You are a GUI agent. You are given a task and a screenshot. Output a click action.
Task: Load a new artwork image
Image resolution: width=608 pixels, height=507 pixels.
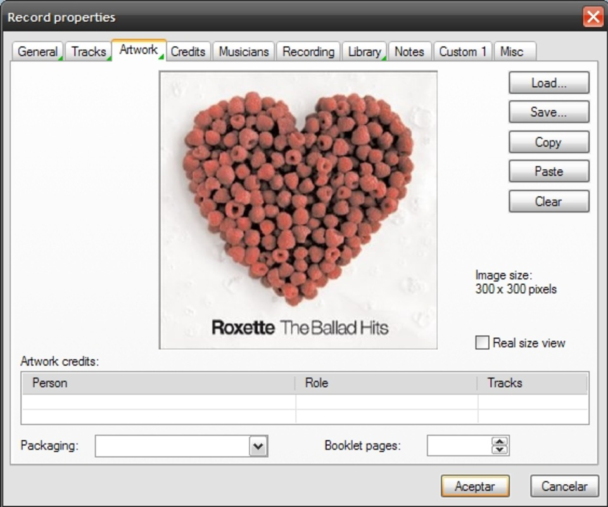pyautogui.click(x=548, y=82)
